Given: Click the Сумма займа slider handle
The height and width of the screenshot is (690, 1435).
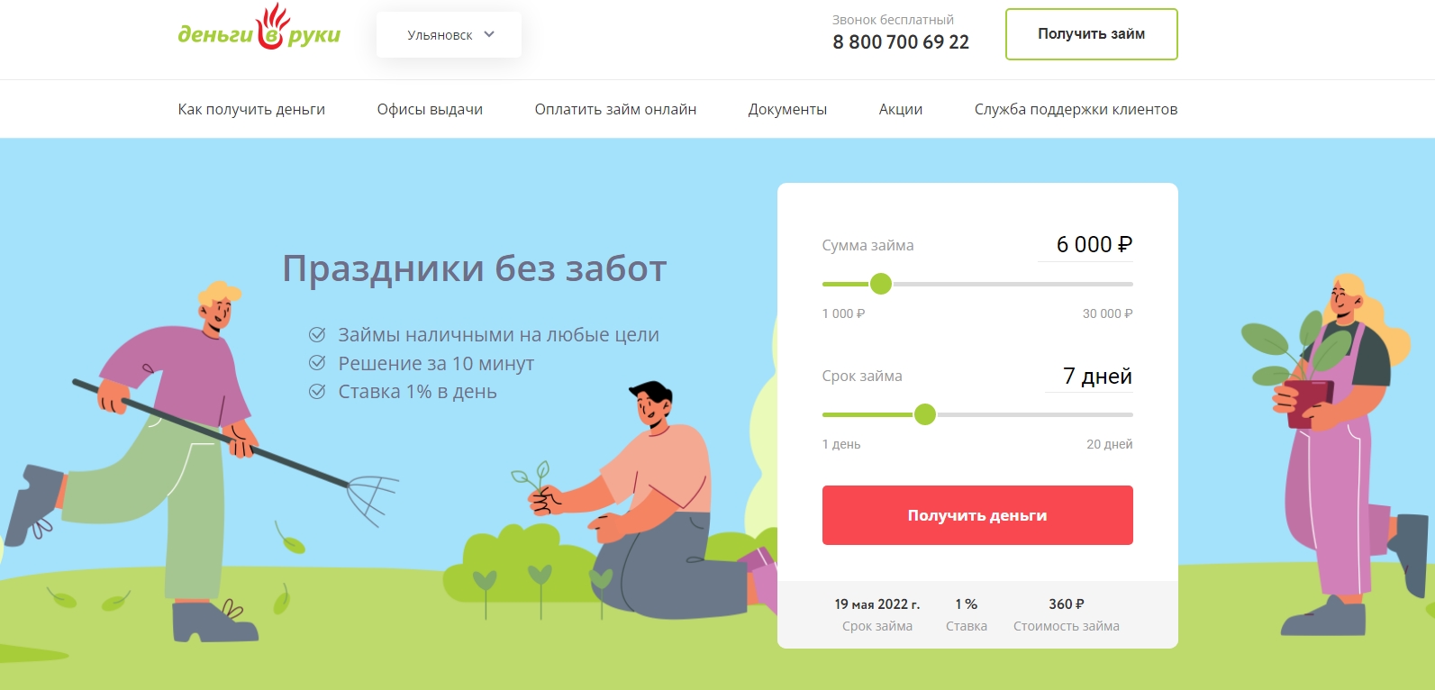Looking at the screenshot, I should pyautogui.click(x=881, y=284).
